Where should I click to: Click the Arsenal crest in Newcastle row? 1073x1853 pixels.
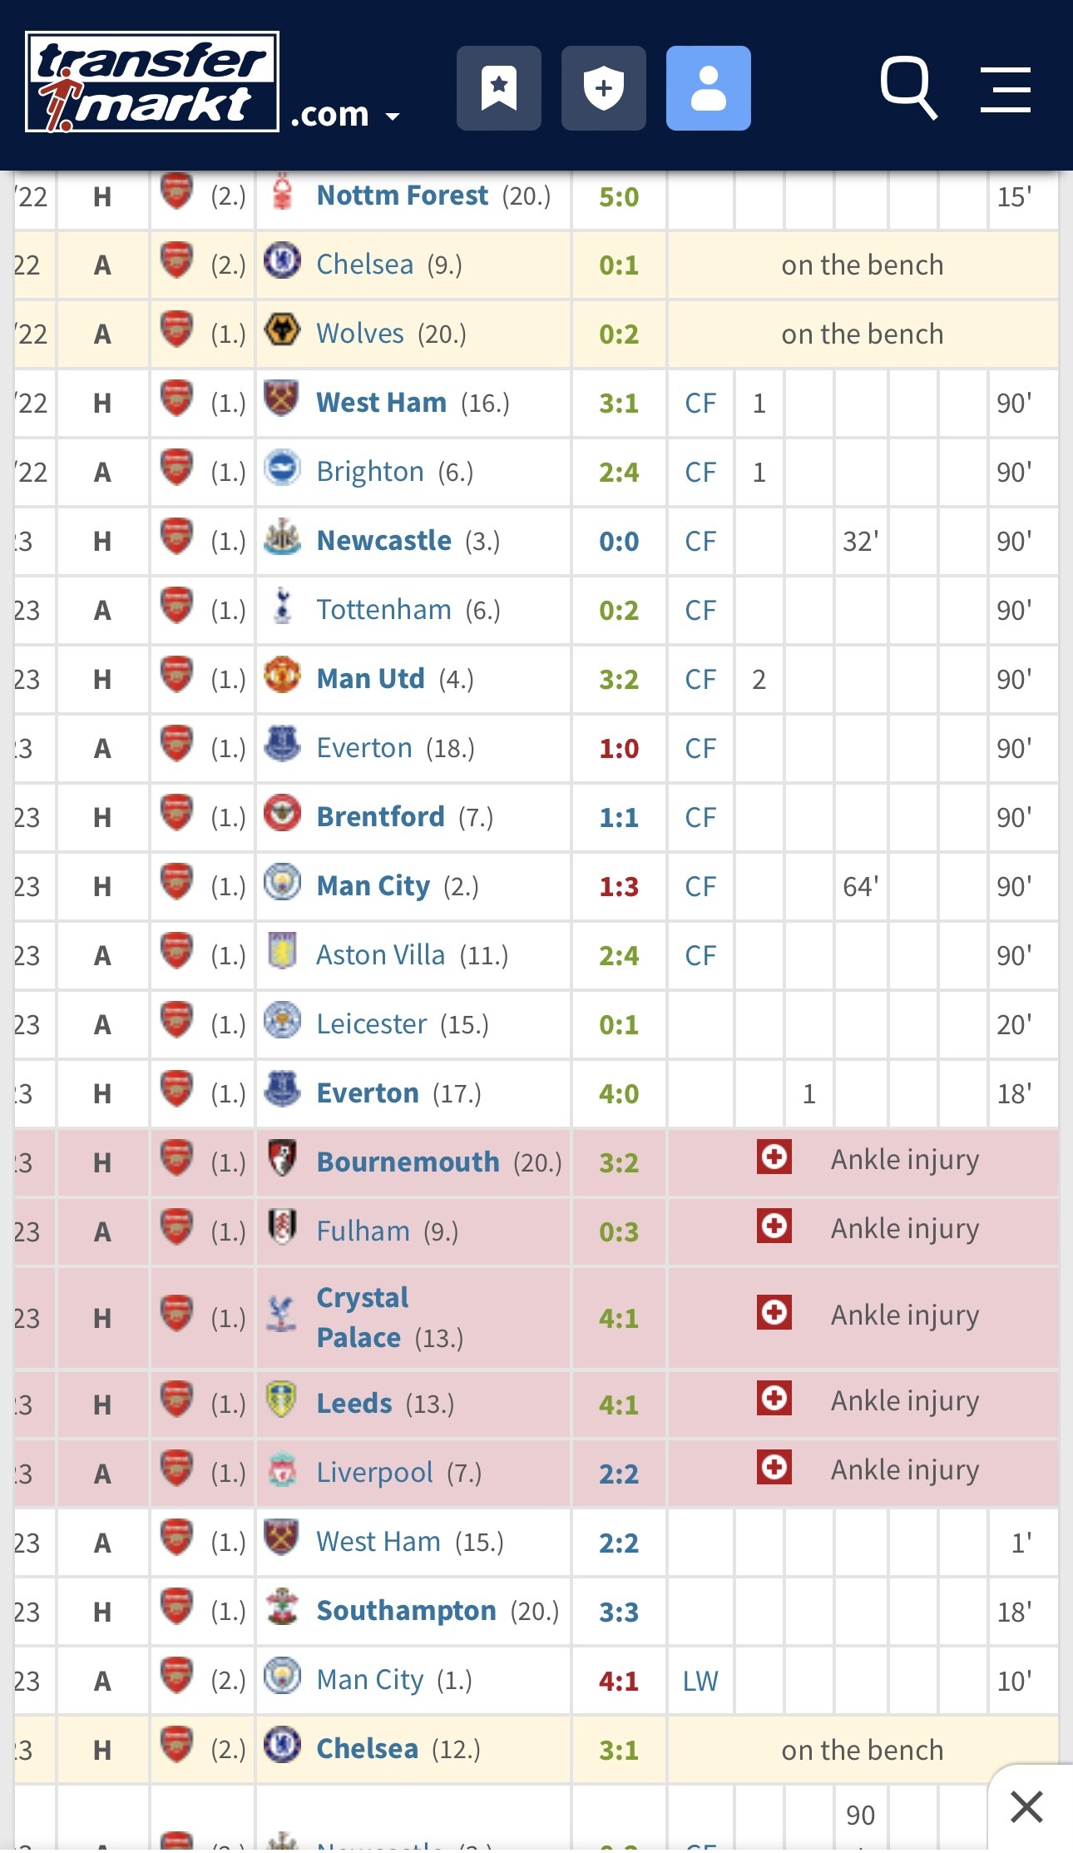pos(176,538)
